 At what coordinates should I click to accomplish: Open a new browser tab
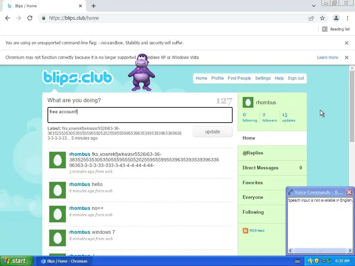click(x=94, y=6)
